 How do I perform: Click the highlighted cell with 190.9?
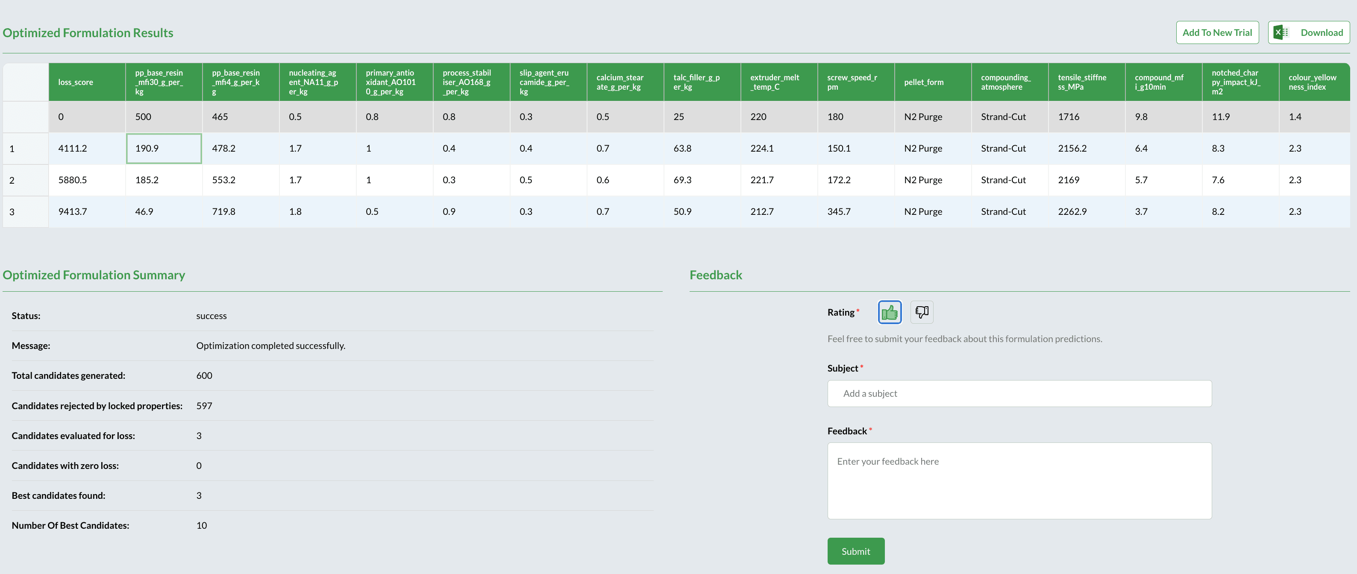[x=163, y=149]
